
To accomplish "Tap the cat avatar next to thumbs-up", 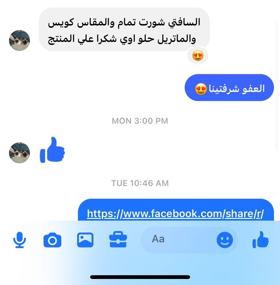I will 19,153.
